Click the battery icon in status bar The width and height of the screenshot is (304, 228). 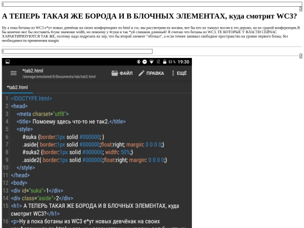tap(164, 62)
